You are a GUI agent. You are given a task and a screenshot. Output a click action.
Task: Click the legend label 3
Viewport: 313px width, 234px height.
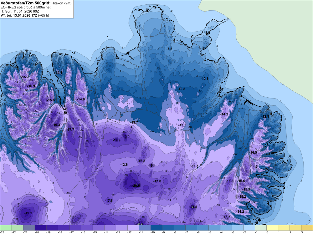tap(302, 232)
